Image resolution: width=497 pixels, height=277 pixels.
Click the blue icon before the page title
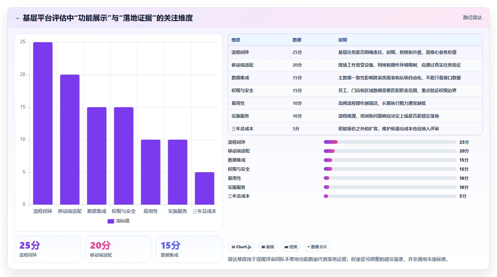pos(17,18)
